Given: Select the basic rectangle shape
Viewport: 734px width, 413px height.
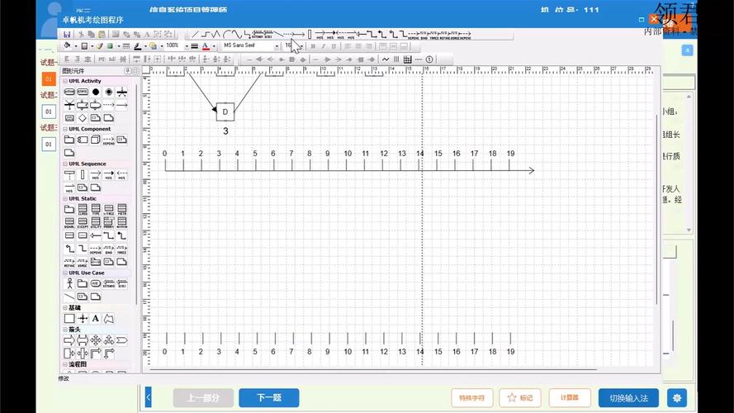Looking at the screenshot, I should [69, 318].
